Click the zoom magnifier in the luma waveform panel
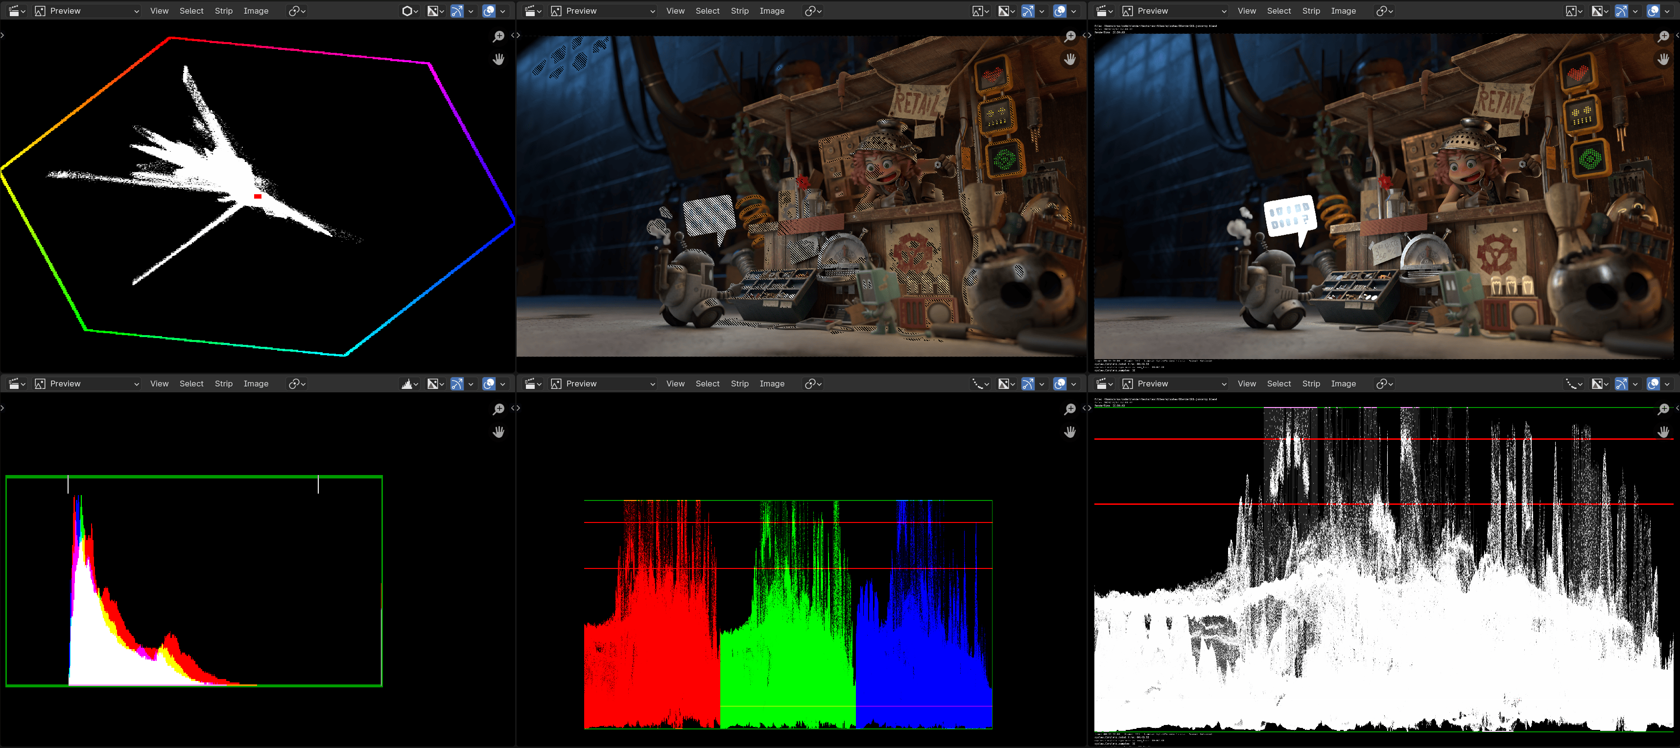The height and width of the screenshot is (748, 1680). 1663,409
